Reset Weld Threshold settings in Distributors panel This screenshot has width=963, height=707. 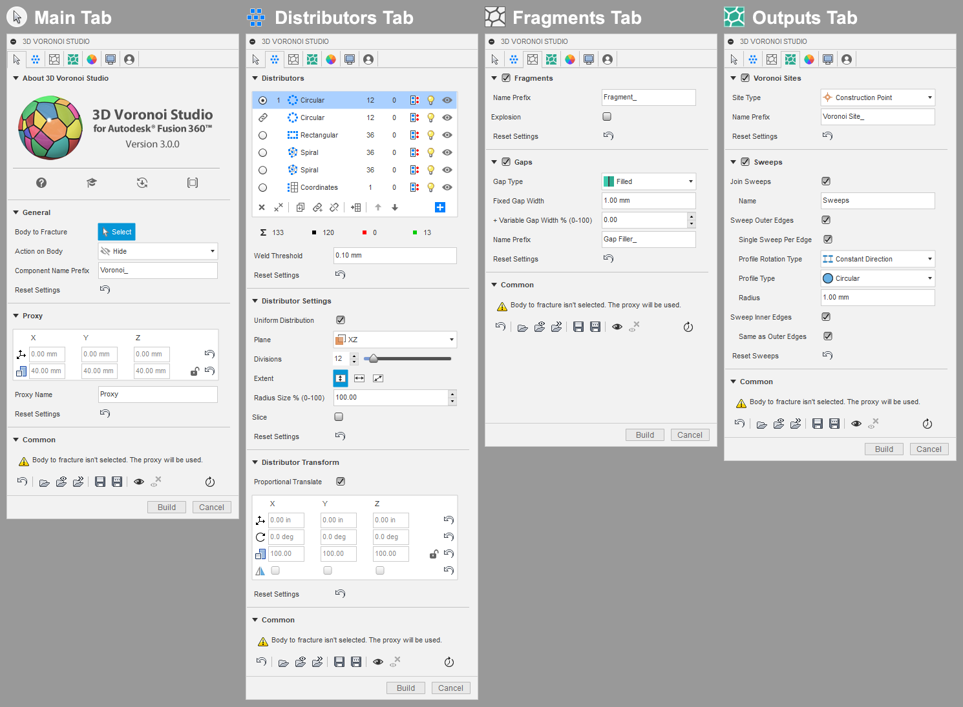tap(341, 274)
